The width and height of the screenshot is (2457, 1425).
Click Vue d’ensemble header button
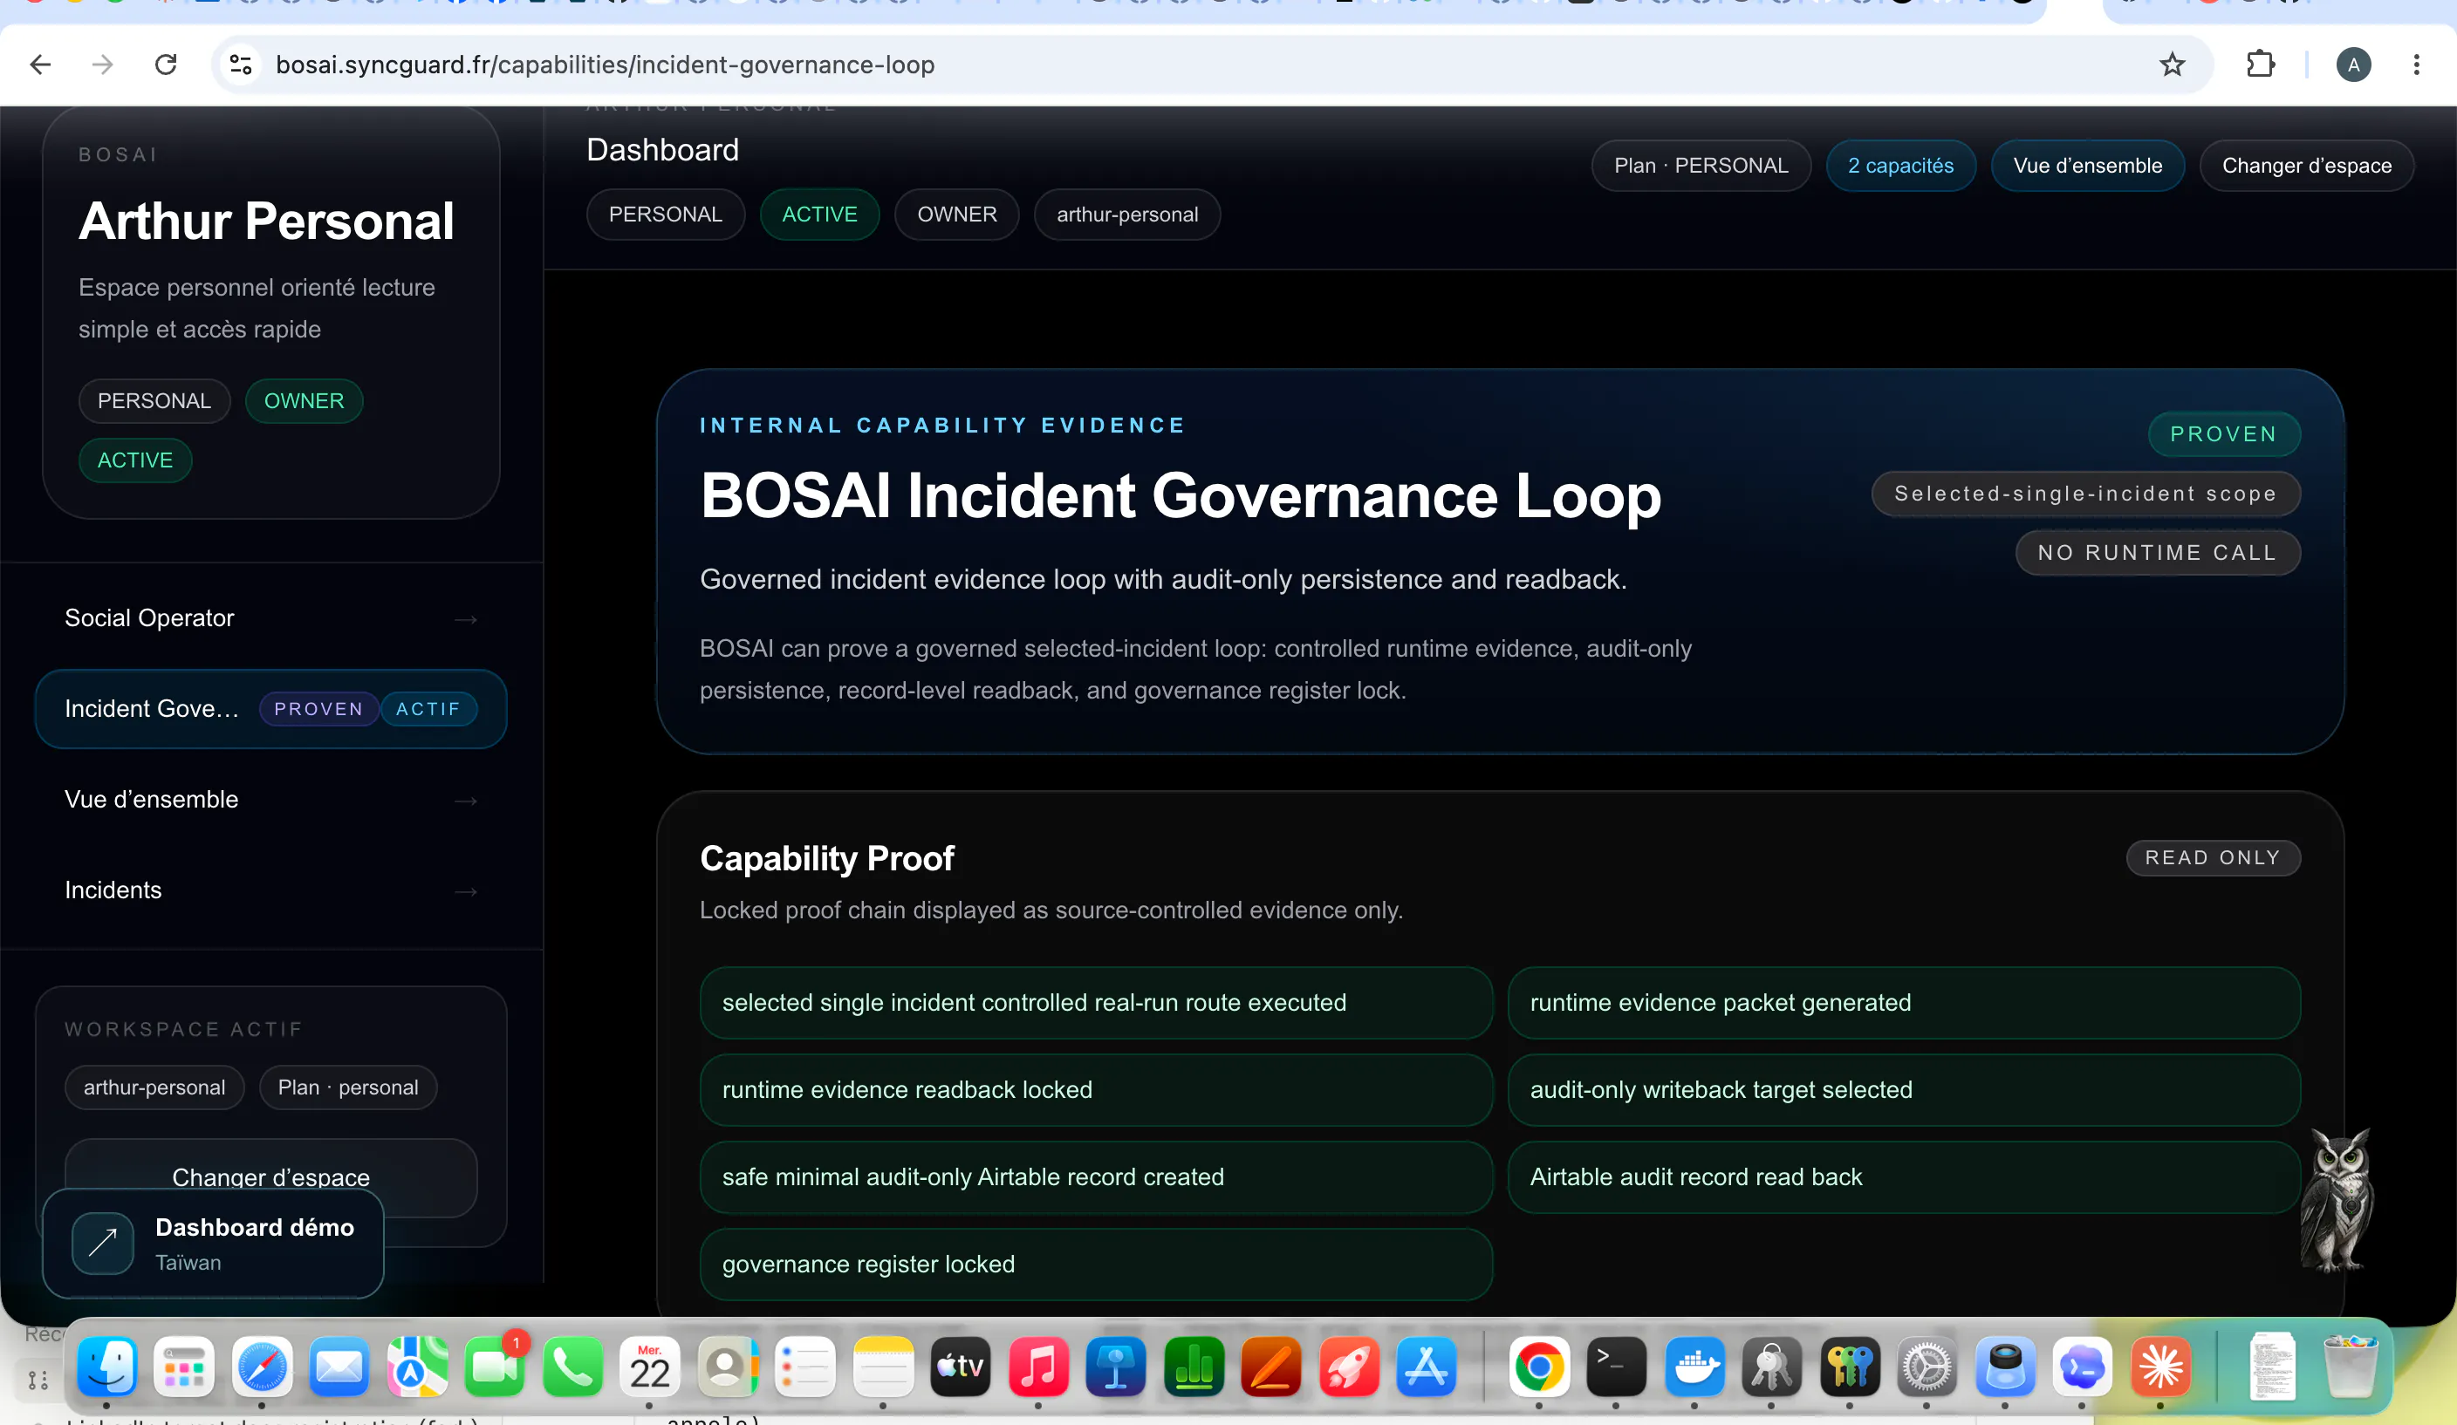[x=2087, y=166]
